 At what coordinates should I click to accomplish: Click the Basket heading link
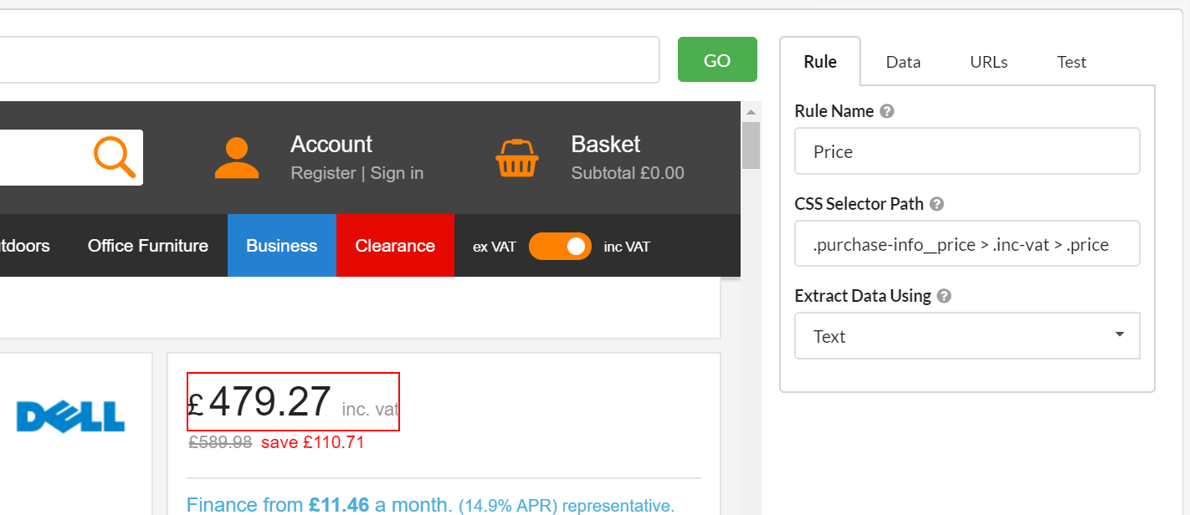click(606, 145)
